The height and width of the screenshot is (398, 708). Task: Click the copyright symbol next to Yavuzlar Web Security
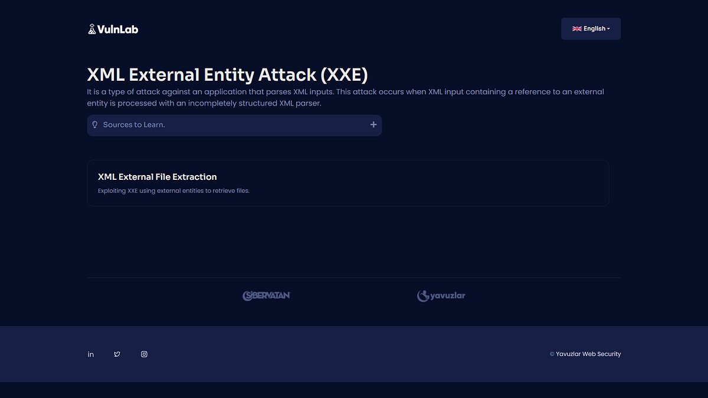[552, 354]
